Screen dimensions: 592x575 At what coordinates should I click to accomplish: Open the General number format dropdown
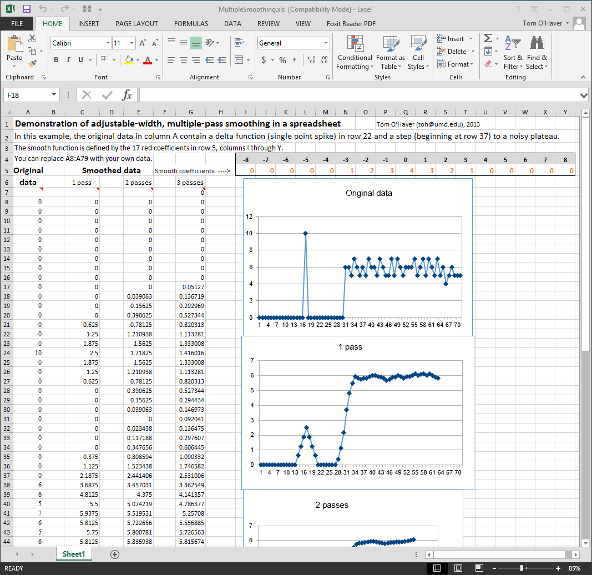pyautogui.click(x=326, y=43)
